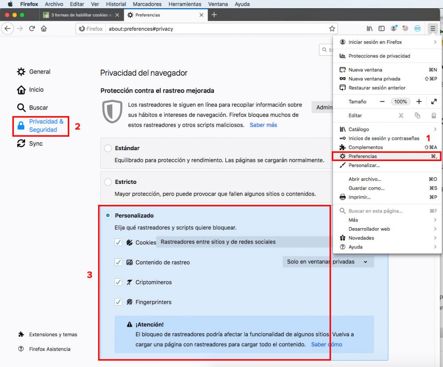Viewport: 443px width, 367px height.
Task: Toggle the Criptomineros checkbox
Action: [x=118, y=282]
